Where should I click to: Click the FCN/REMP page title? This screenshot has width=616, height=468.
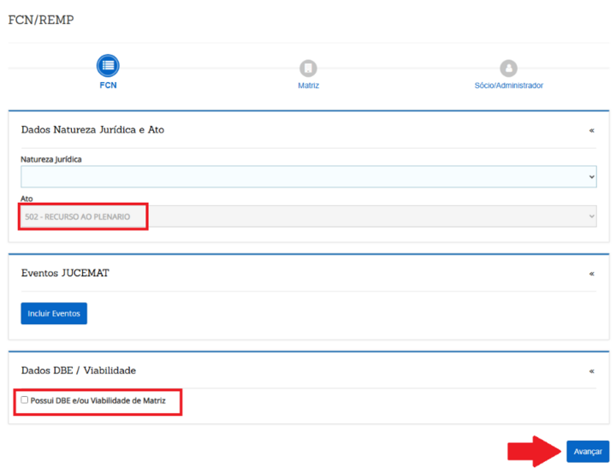tap(40, 20)
